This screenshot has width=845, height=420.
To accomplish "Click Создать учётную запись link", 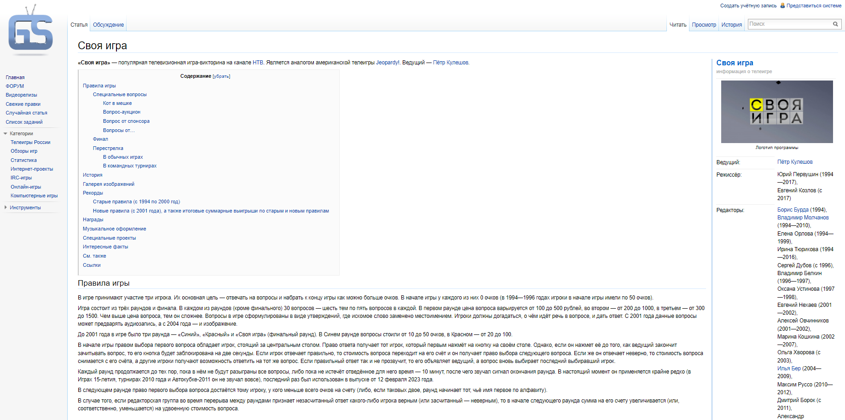I will click(x=748, y=6).
